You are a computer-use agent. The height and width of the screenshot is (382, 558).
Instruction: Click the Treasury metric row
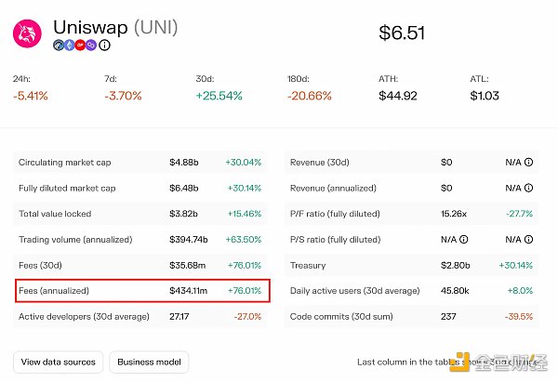(x=411, y=265)
